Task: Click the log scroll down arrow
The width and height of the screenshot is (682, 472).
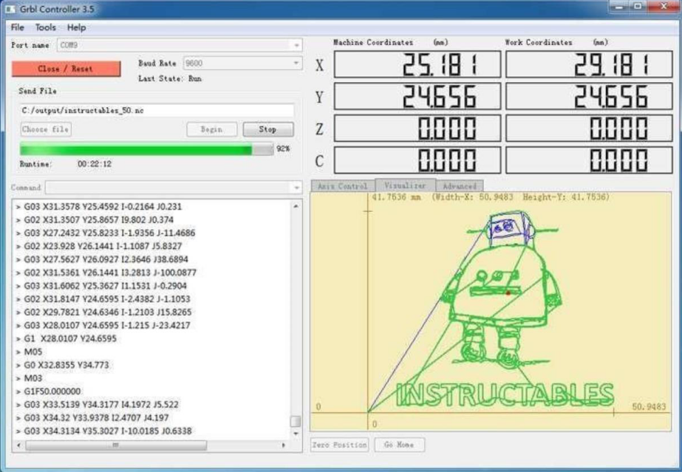Action: (296, 434)
